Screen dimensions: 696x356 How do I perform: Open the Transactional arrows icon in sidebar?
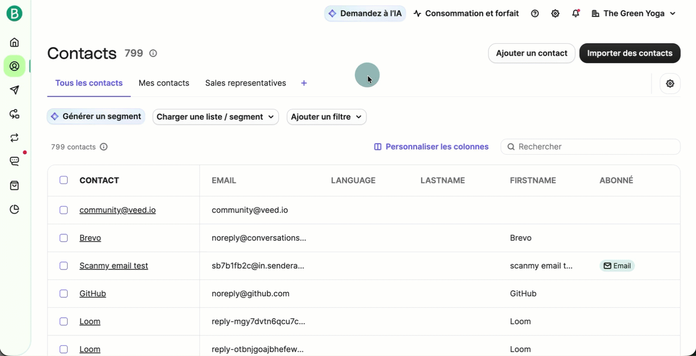[14, 138]
